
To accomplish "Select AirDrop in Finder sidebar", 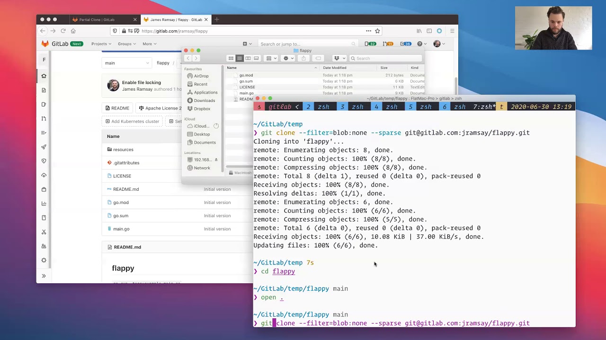I will coord(201,76).
